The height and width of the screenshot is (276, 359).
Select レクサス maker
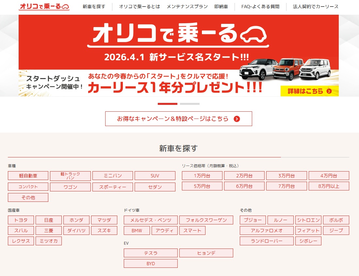pyautogui.click(x=21, y=241)
